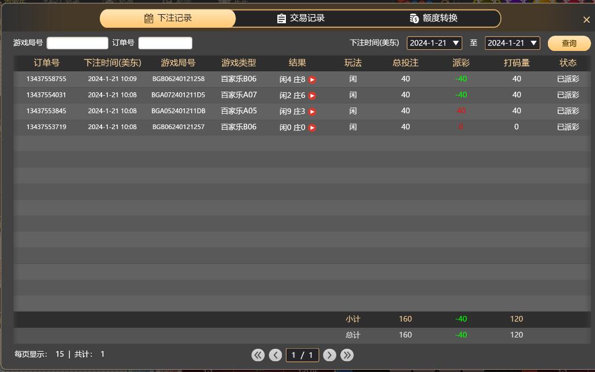Focus the 游戏局号 input field

coord(77,43)
